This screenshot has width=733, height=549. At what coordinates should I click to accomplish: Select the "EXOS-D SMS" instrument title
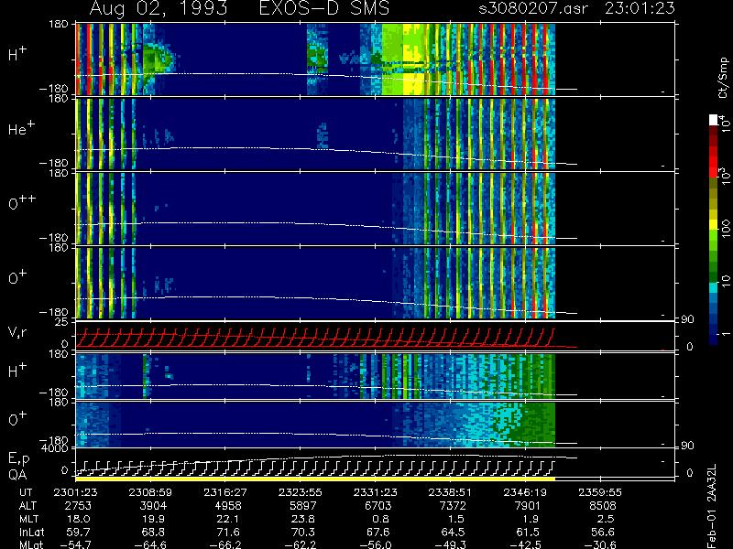click(323, 8)
